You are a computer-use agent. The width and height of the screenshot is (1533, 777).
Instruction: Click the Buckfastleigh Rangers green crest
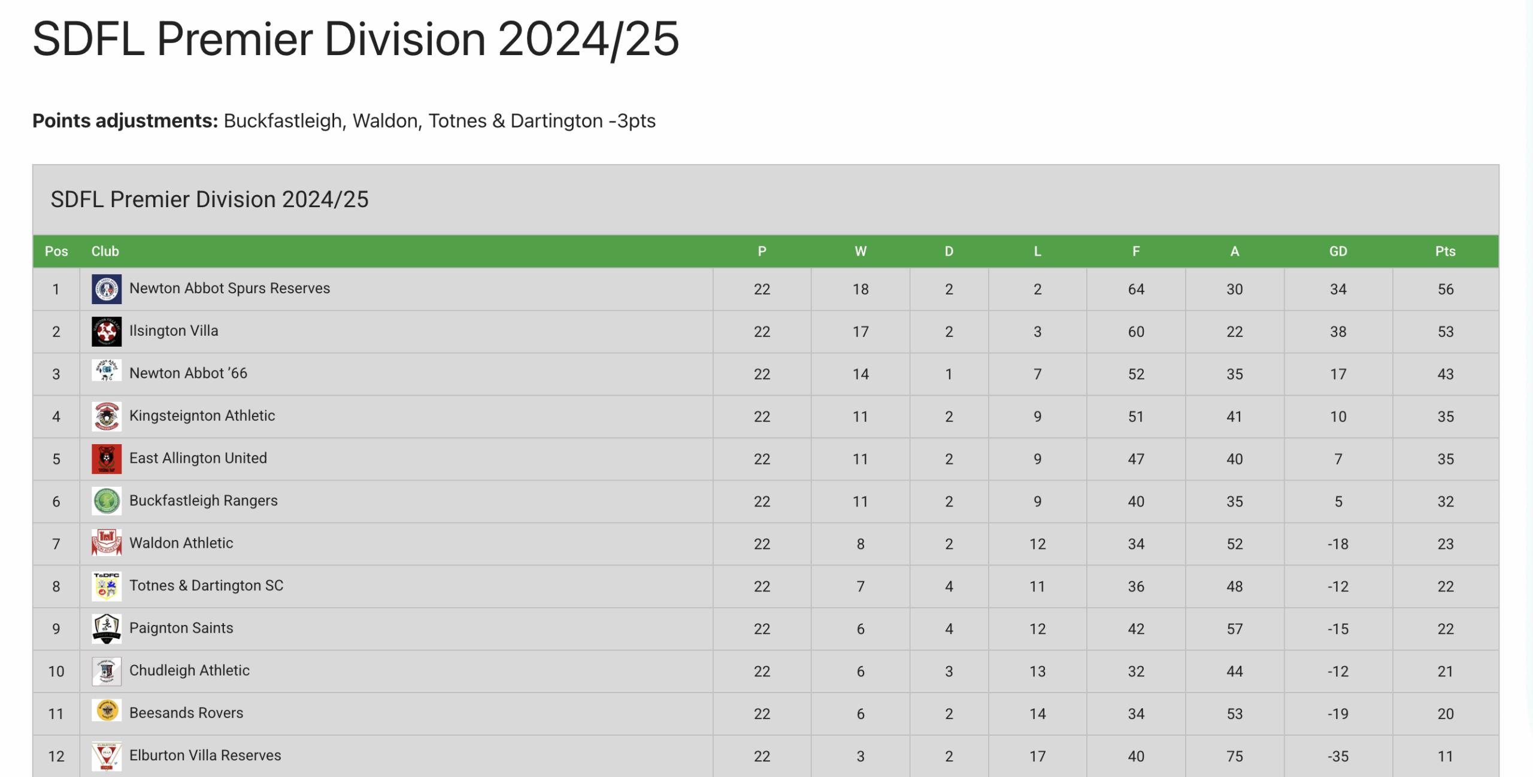click(x=107, y=502)
